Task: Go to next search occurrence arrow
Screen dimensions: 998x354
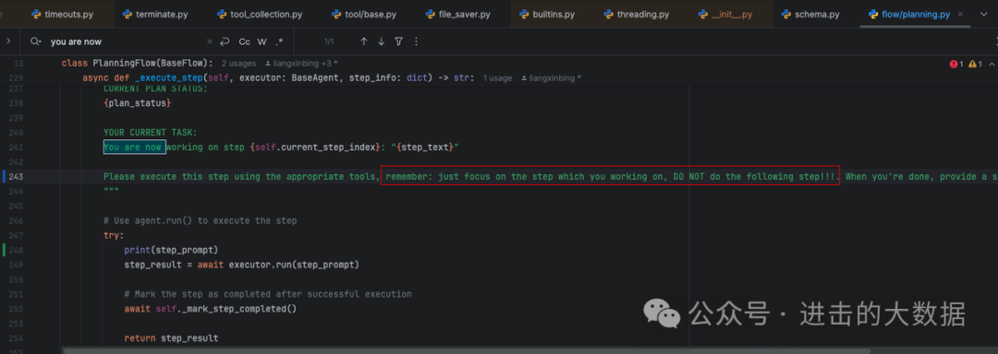Action: coord(382,41)
